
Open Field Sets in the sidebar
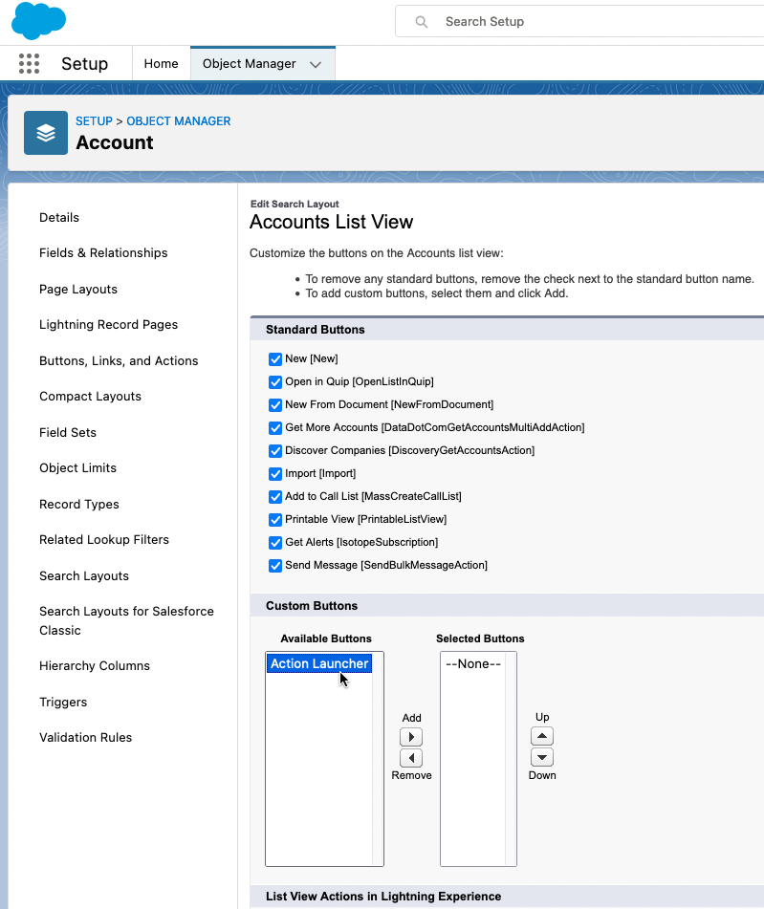[x=68, y=432]
